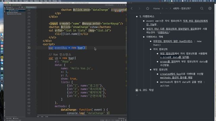This screenshot has width=216, height=121.
Task: Open Project panel gear options
Action: [22, 7]
